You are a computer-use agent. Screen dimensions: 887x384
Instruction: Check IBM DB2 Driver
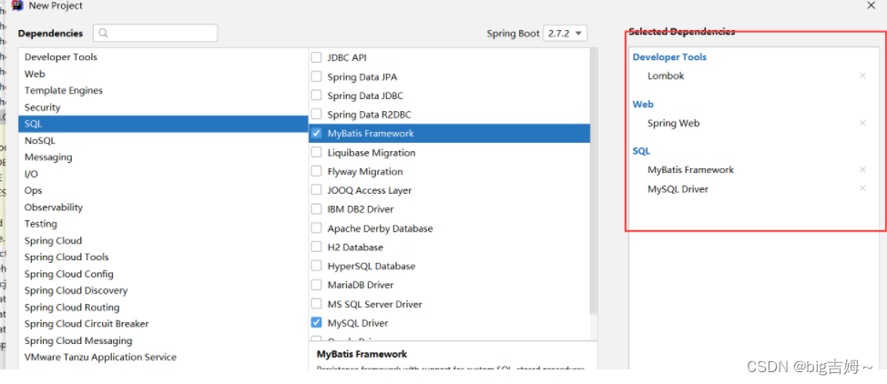click(316, 209)
